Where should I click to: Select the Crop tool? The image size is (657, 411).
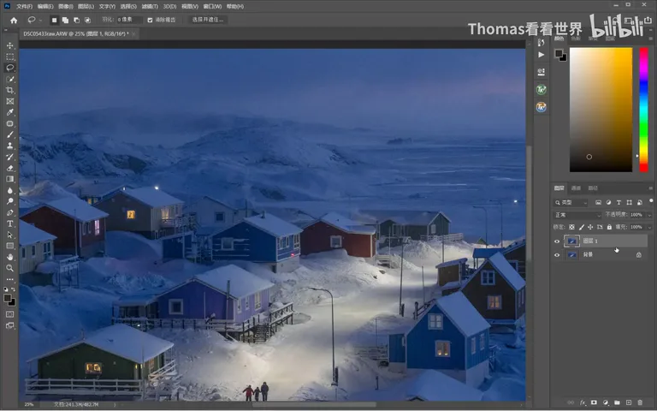pos(10,90)
